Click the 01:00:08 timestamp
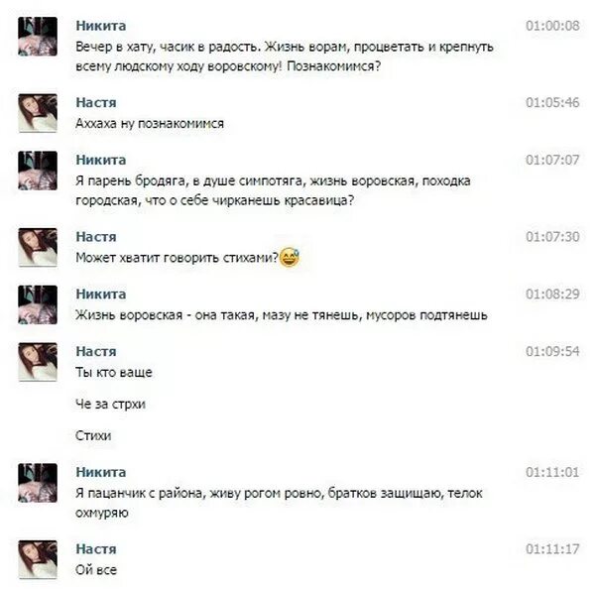The width and height of the screenshot is (599, 589). pos(552,26)
